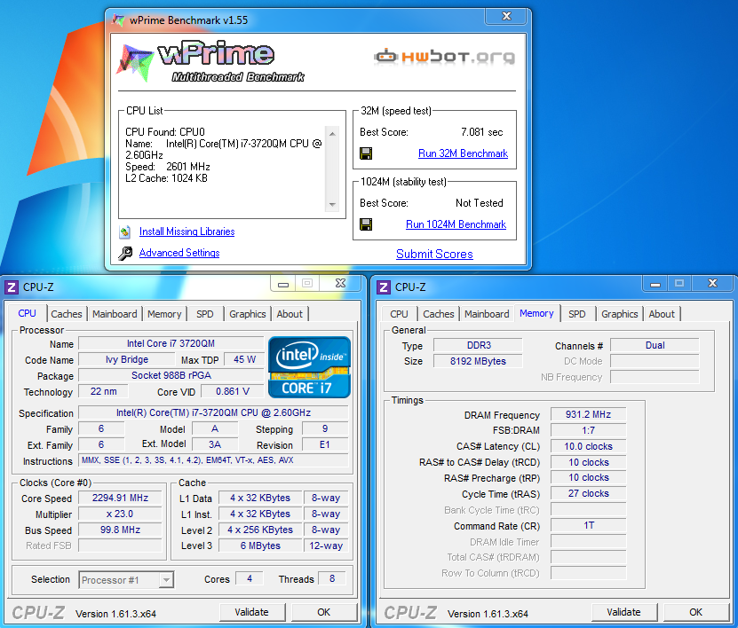Select Memory tab in right CPU-Z
Image resolution: width=738 pixels, height=628 pixels.
536,313
